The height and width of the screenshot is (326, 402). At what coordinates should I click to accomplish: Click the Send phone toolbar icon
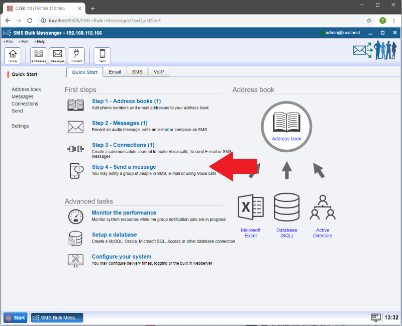(103, 55)
